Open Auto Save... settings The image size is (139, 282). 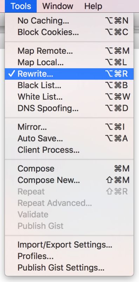[69, 139]
